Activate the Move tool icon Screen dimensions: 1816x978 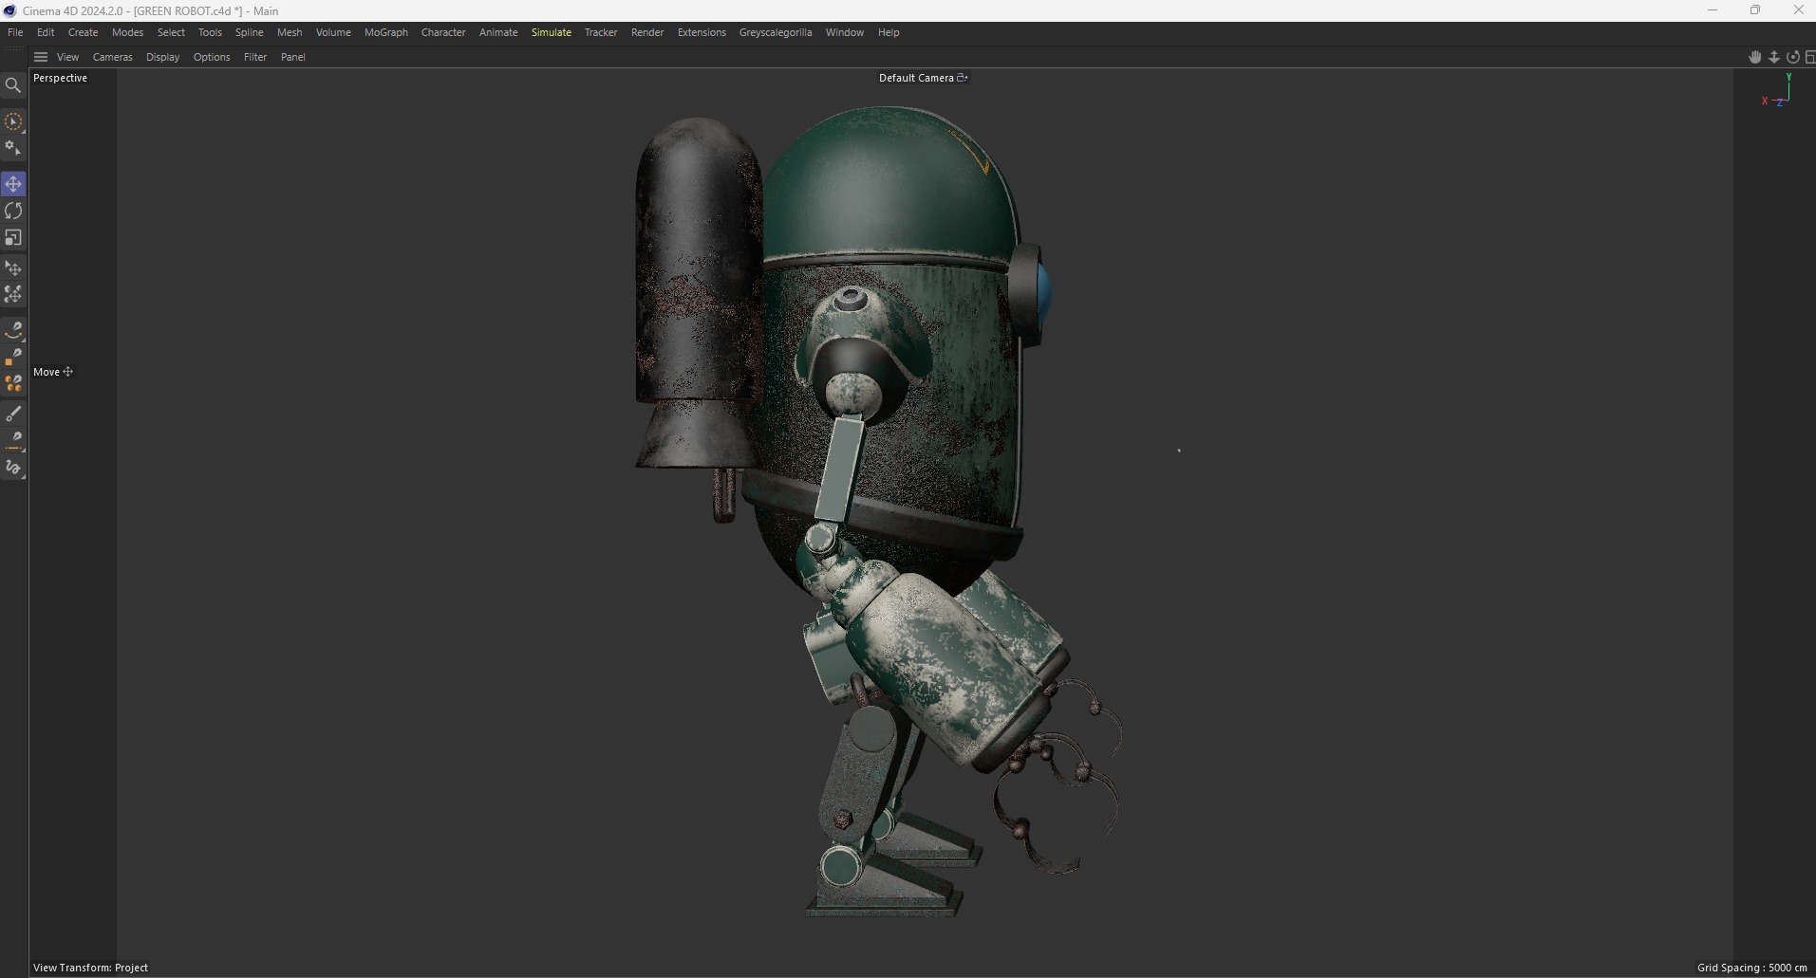pyautogui.click(x=13, y=184)
